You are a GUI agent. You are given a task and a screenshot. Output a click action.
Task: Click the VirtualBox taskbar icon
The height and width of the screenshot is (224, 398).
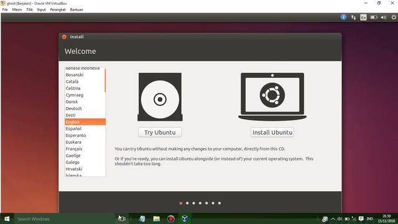pos(185,218)
